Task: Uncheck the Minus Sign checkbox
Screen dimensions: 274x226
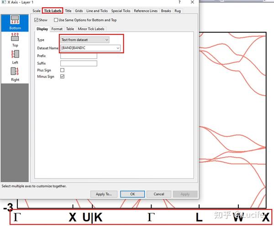Action: tap(62, 77)
